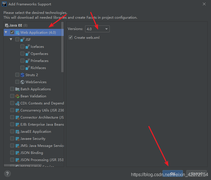Click the Batch Applications folder icon

pos(17,89)
